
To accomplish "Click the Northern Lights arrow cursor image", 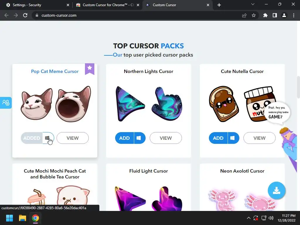I will click(x=130, y=104).
